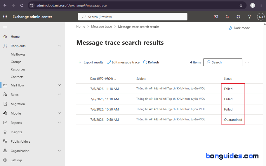Image resolution: width=266 pixels, height=166 pixels.
Task: Open the more options ellipsis in toolbar
Action: click(247, 62)
